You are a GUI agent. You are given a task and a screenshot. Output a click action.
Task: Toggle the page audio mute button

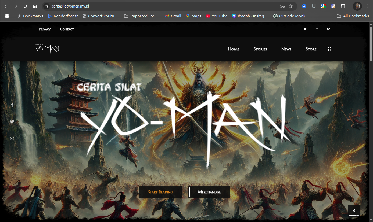tap(354, 210)
